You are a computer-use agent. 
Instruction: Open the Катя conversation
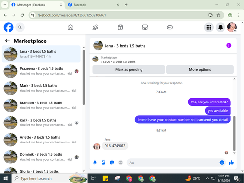[x=41, y=122]
